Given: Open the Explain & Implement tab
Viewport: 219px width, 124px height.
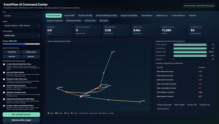Looking at the screenshot, I should point(55,21).
